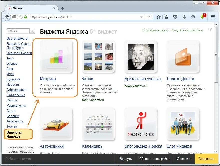Select the Авто category
220x166 pixels.
pos(10,58)
